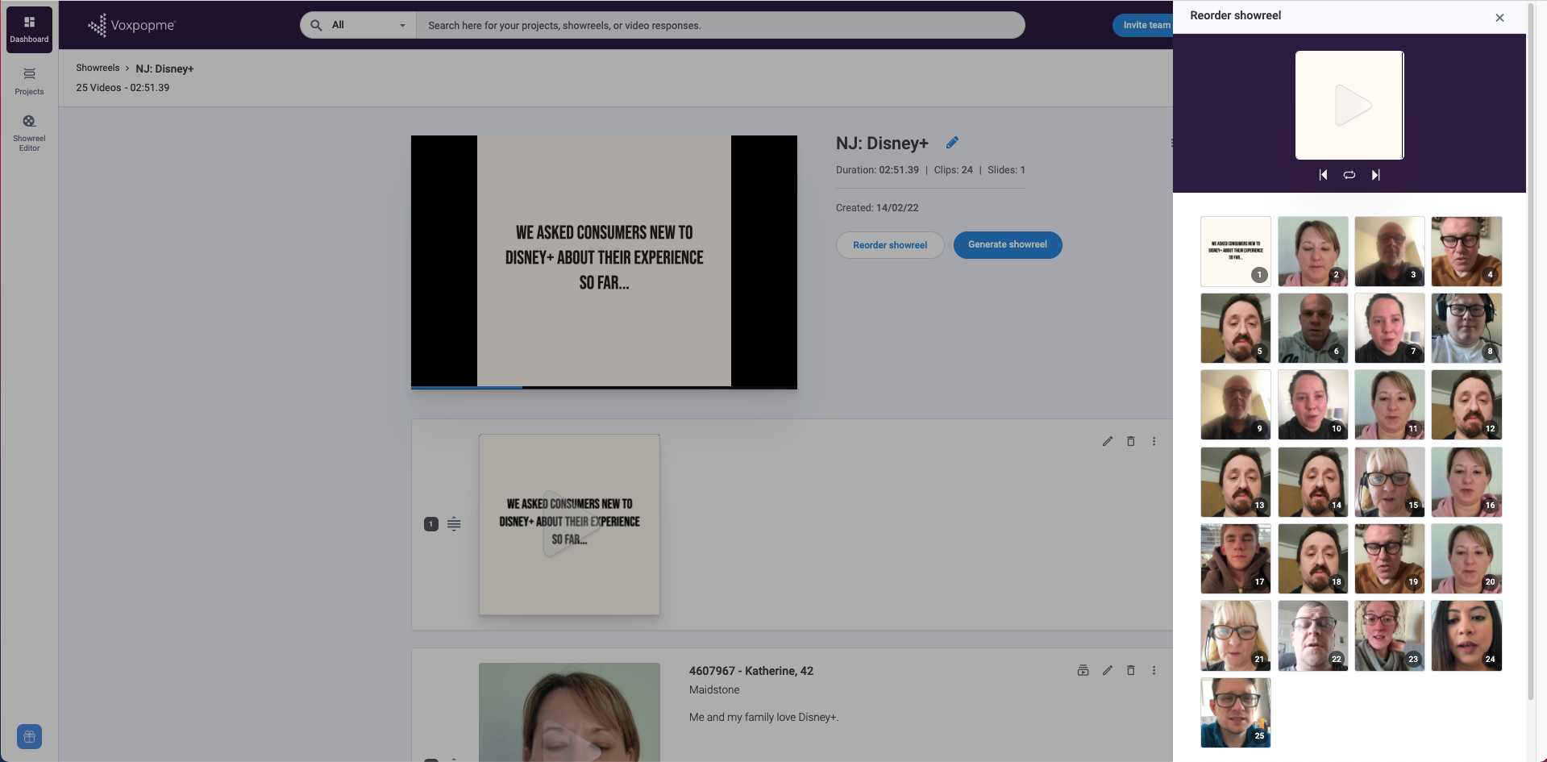
Task: Play the title slide clip thumbnail
Action: pyautogui.click(x=569, y=524)
